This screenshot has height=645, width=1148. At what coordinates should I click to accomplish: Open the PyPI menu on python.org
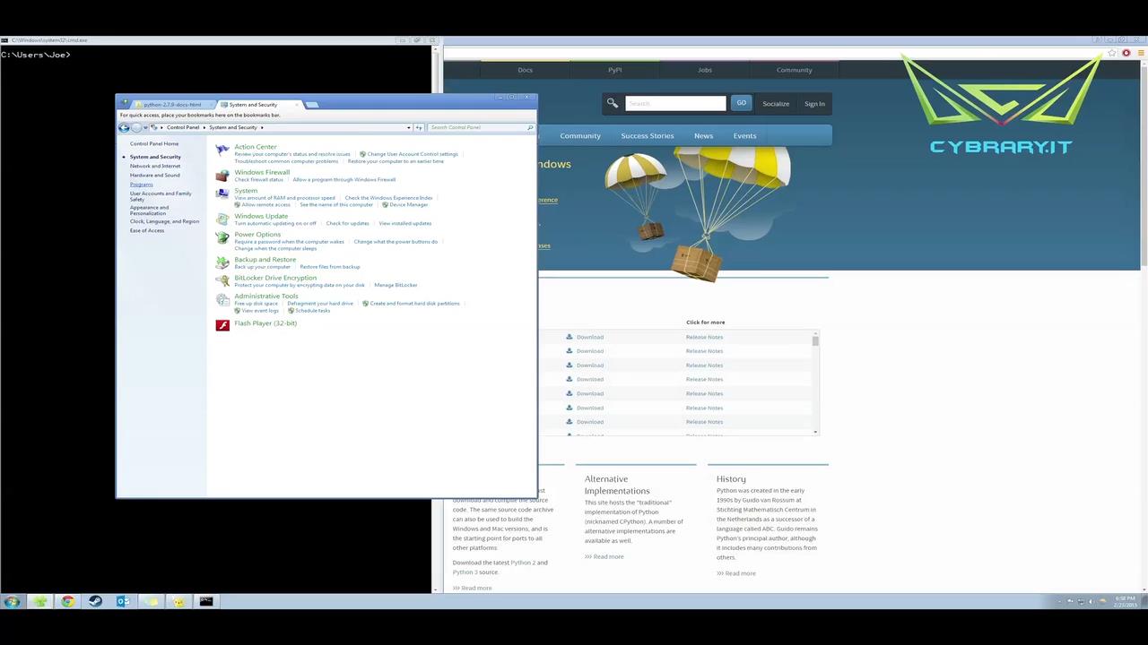614,70
